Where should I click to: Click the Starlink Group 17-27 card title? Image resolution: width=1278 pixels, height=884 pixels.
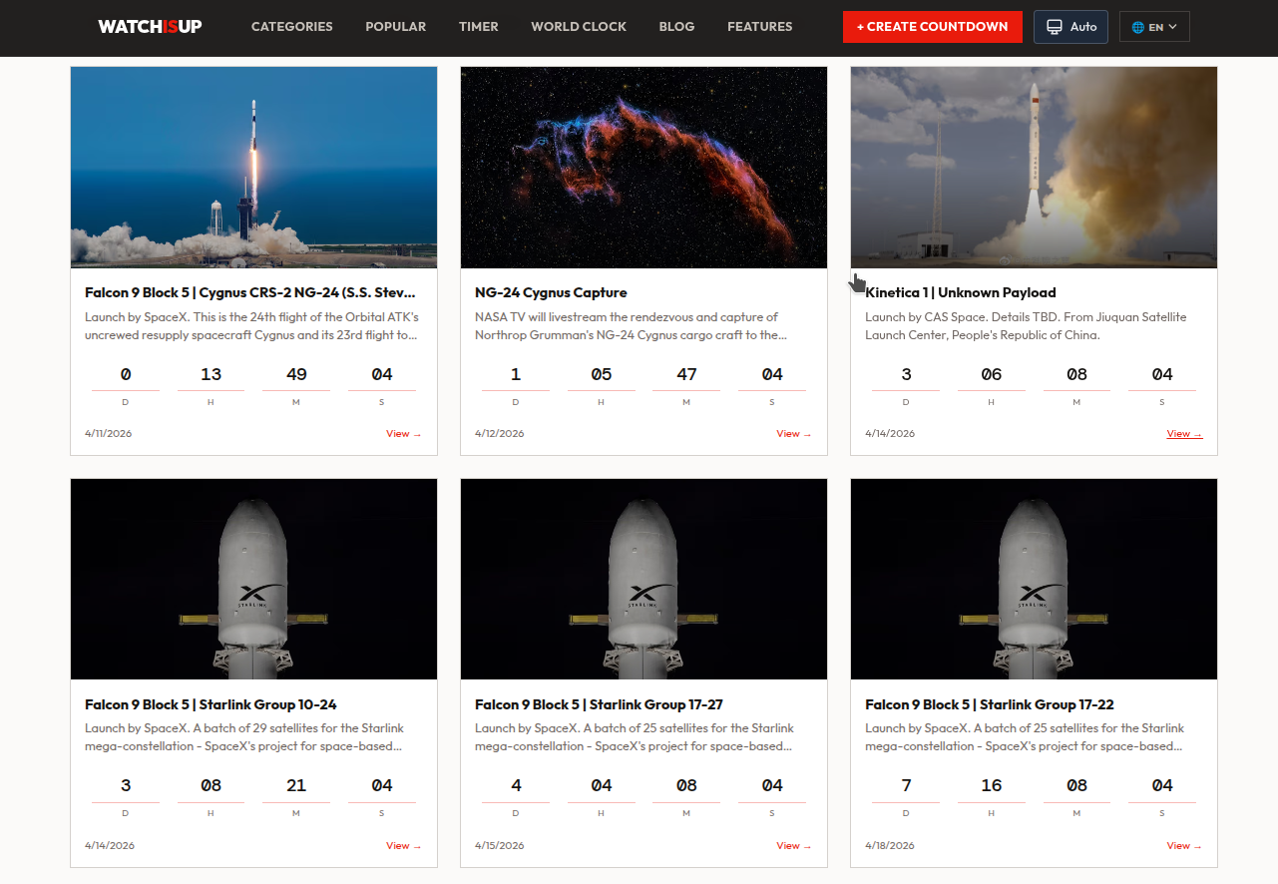(599, 704)
